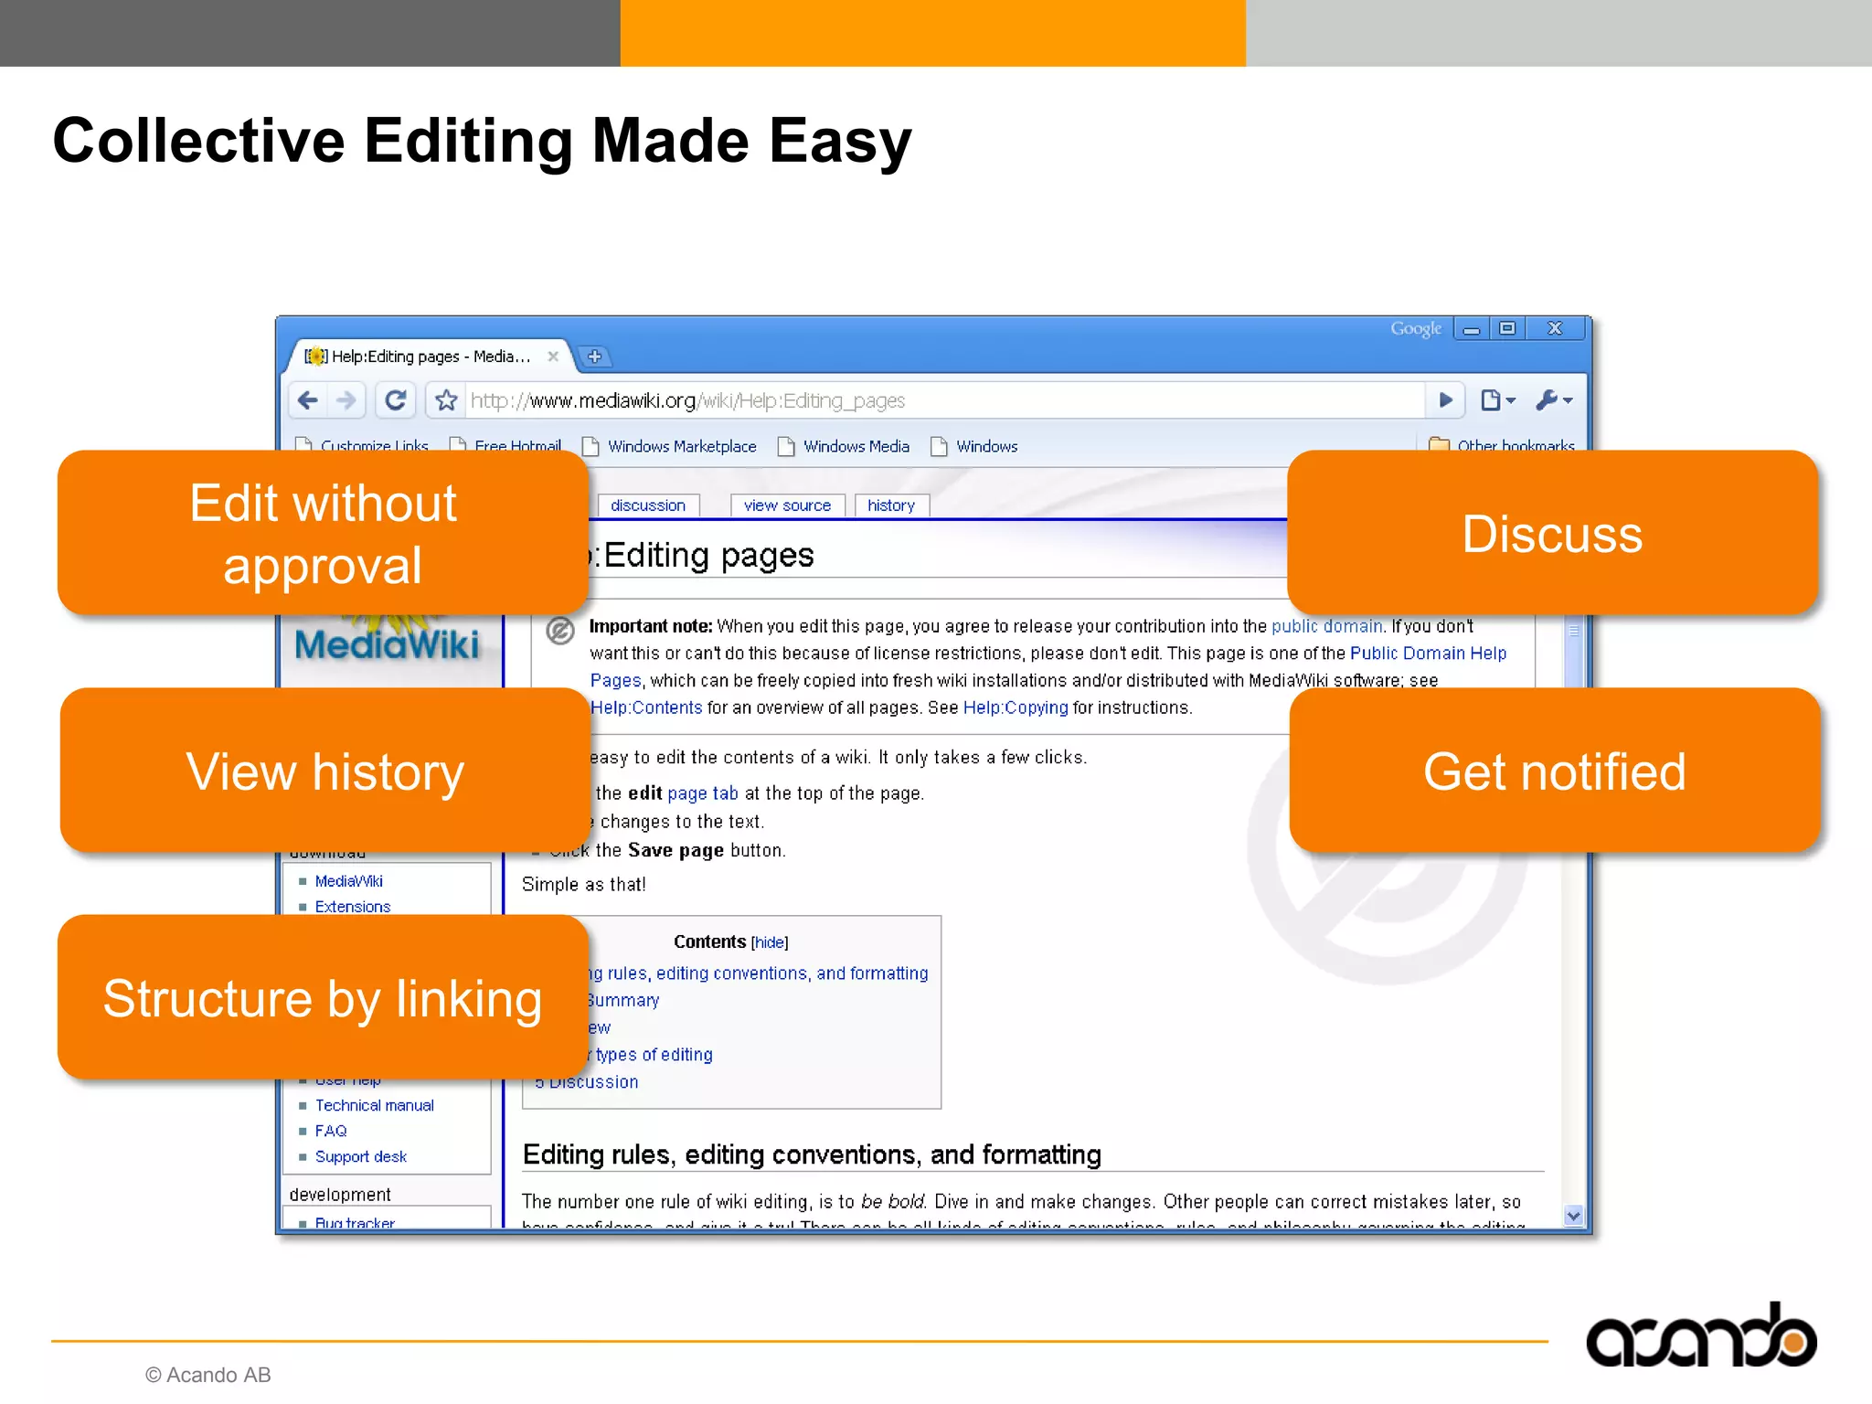Viewport: 1872px width, 1404px height.
Task: Click the MediaWiki logo
Action: (x=387, y=645)
